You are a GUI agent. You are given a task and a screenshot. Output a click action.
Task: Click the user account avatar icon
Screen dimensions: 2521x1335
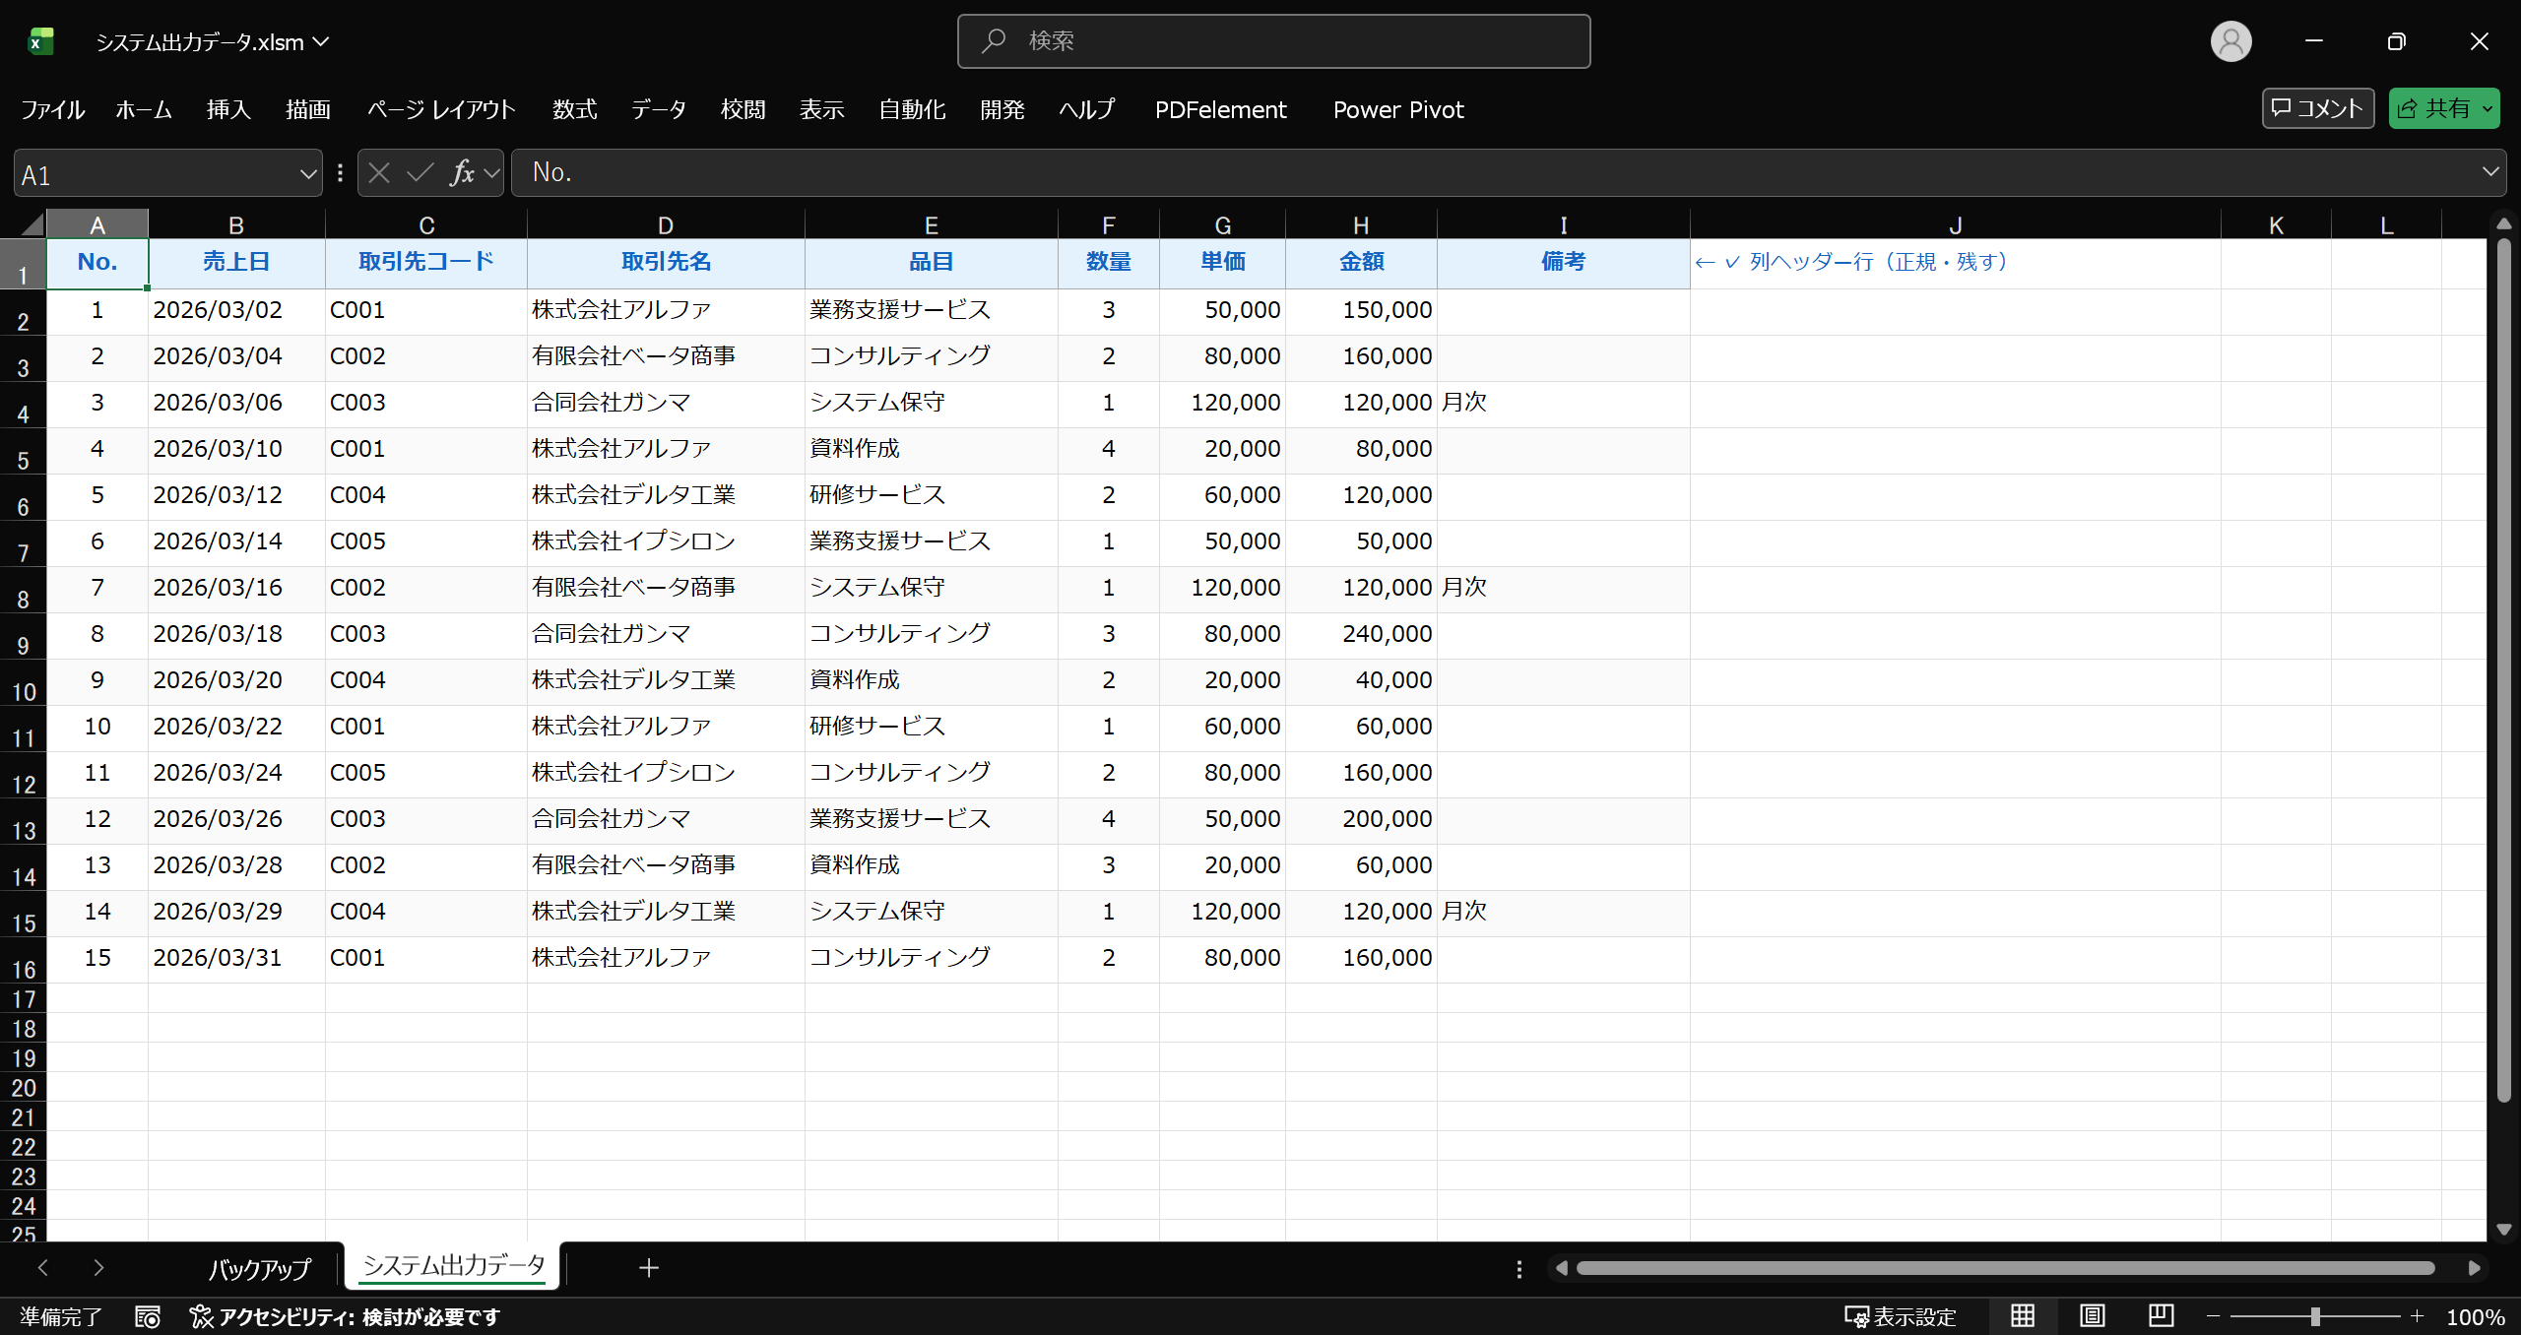tap(2230, 41)
